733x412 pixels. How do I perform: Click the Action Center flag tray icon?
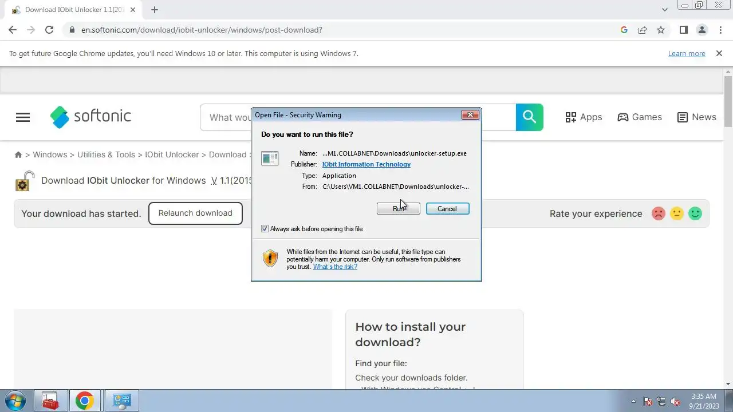[x=648, y=401]
